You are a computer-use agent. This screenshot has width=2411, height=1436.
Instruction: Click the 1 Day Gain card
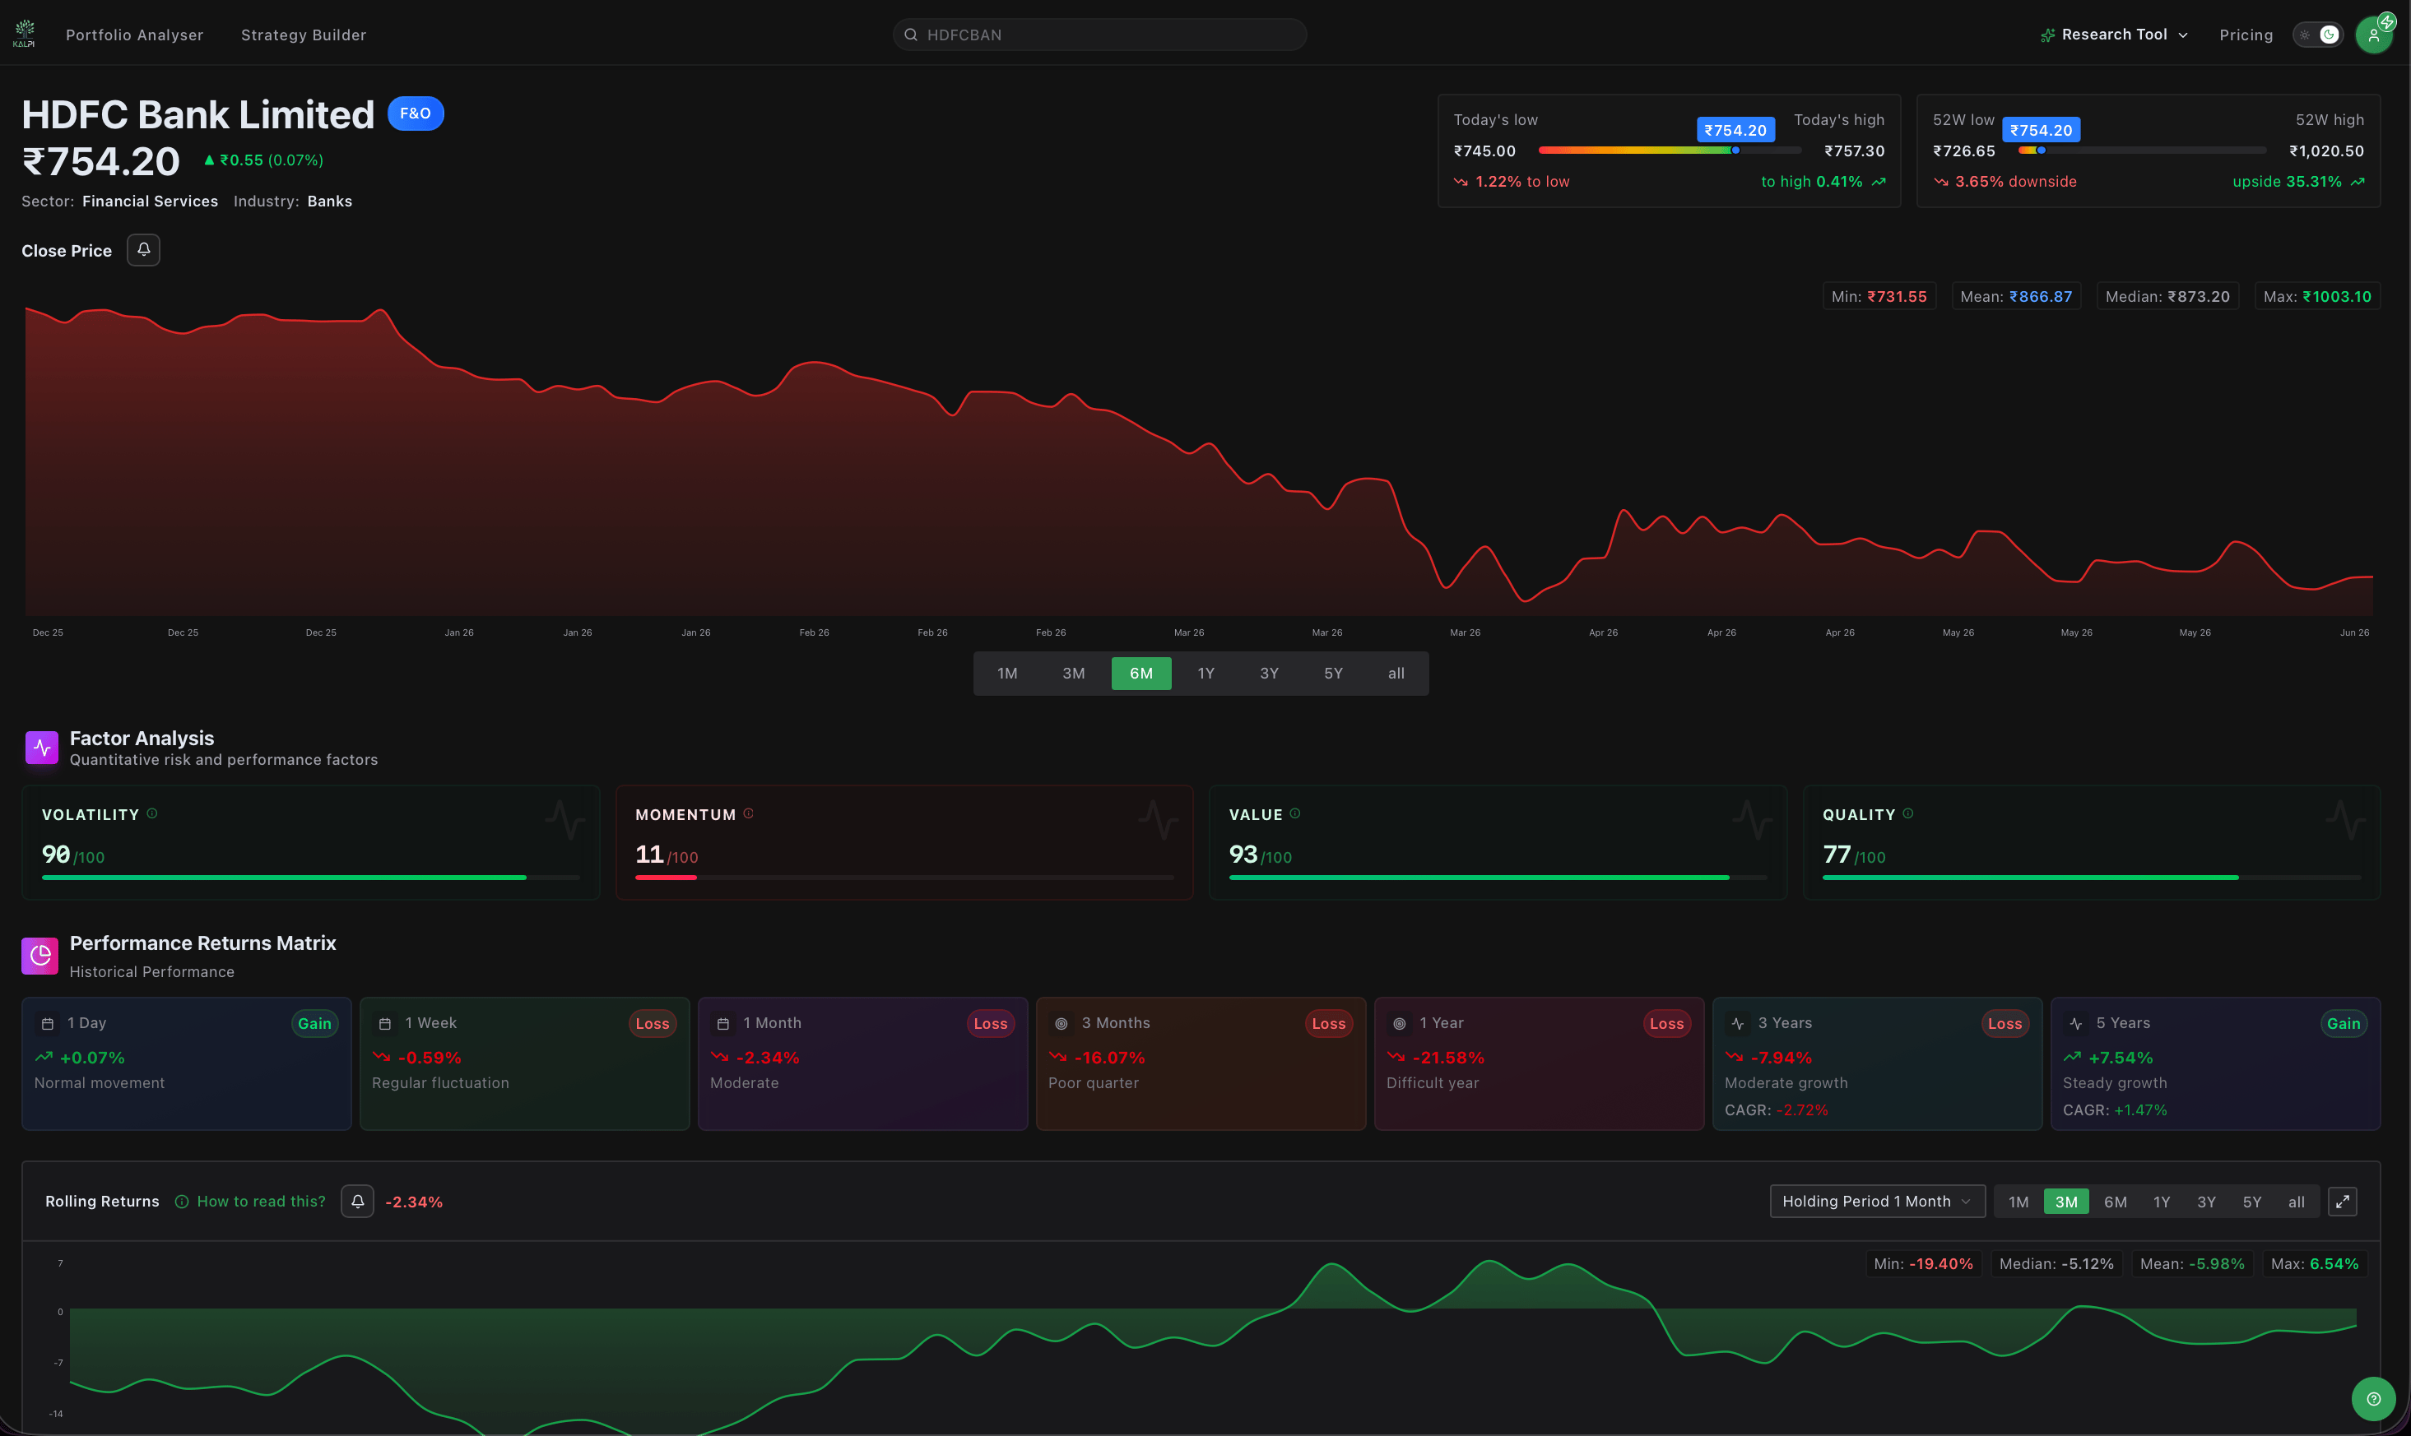click(x=187, y=1063)
